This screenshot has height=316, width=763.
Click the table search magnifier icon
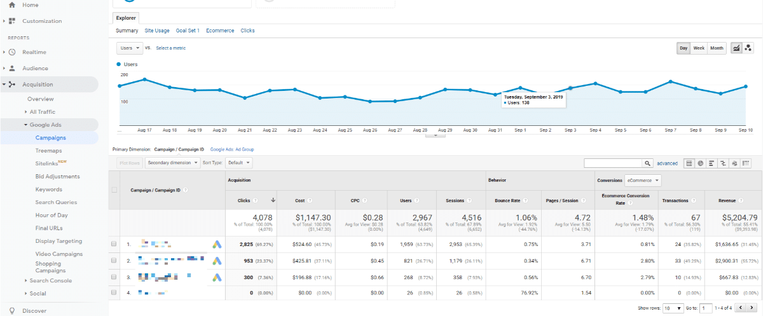(647, 163)
